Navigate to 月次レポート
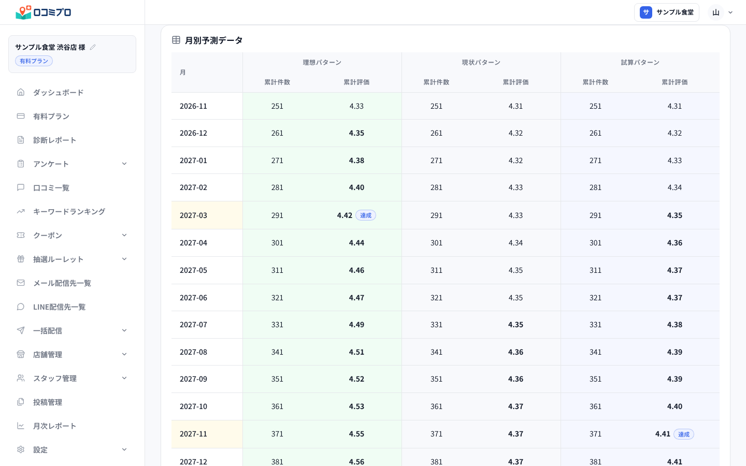This screenshot has height=466, width=746. [72, 426]
